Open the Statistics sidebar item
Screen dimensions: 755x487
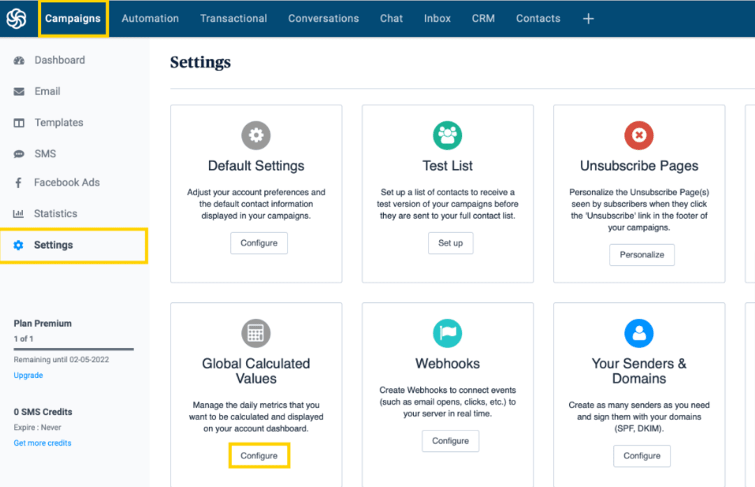point(55,213)
